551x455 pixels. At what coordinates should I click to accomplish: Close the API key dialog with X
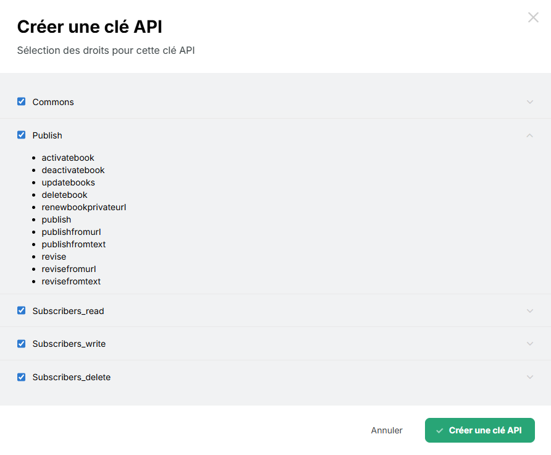(533, 17)
